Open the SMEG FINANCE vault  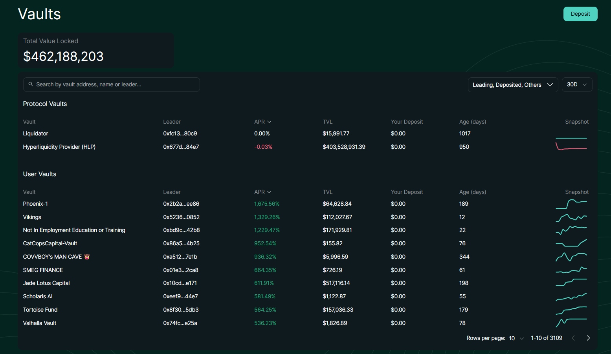(43, 270)
